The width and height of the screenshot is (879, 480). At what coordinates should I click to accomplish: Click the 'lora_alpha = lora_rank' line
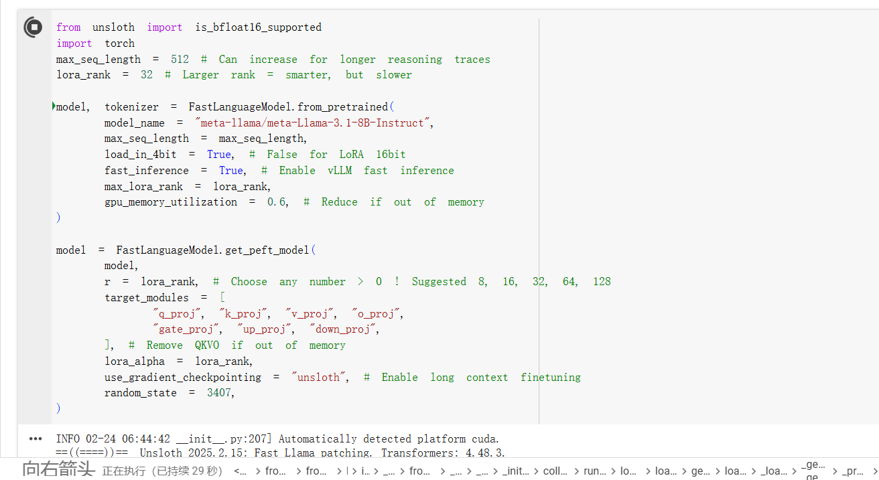(x=179, y=362)
